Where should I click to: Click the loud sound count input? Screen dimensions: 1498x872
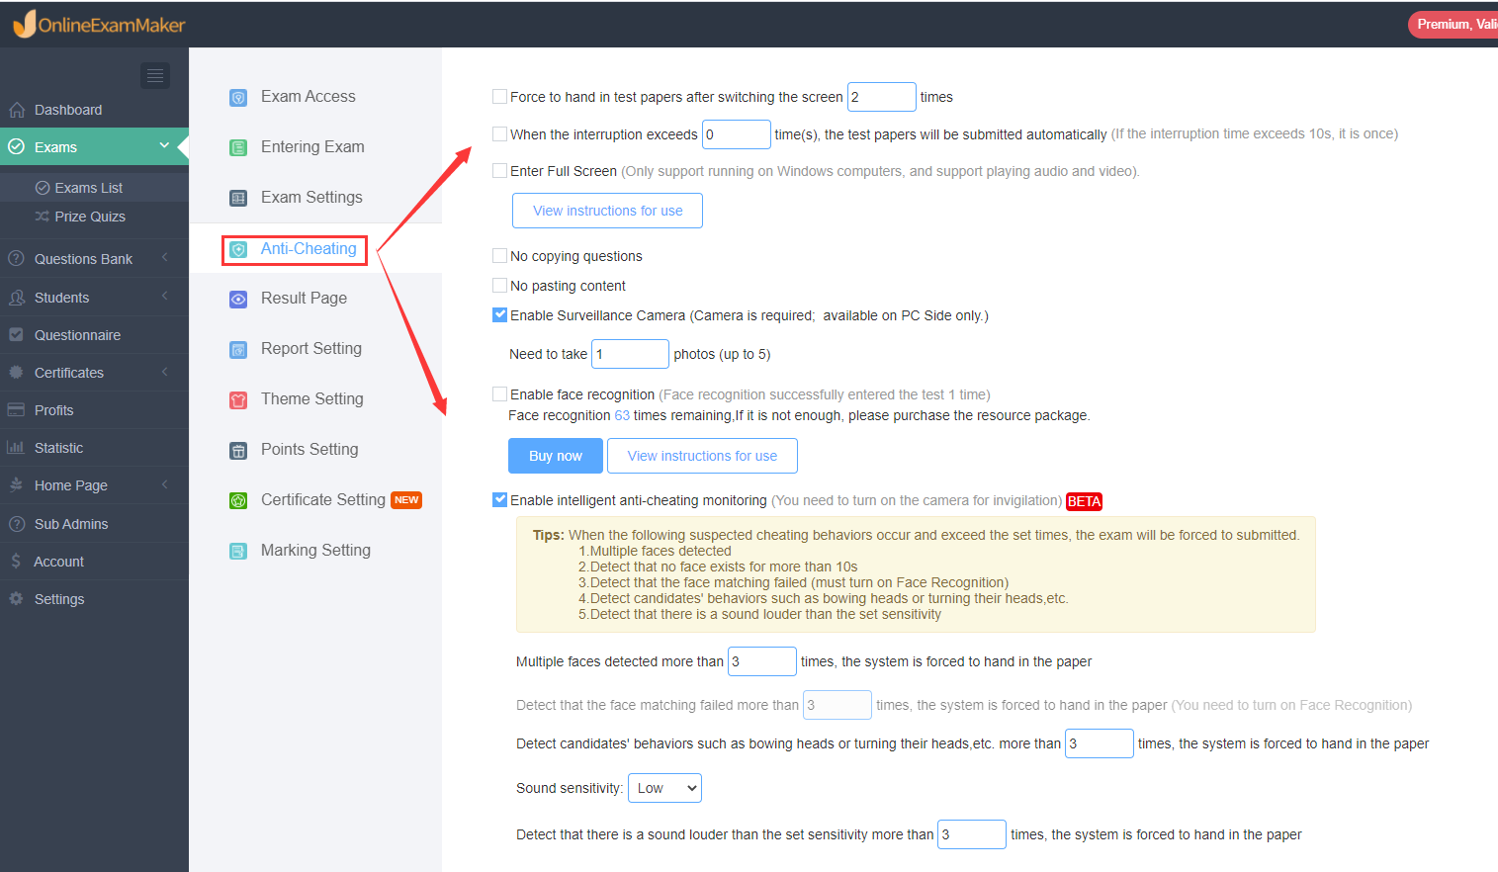coord(972,834)
